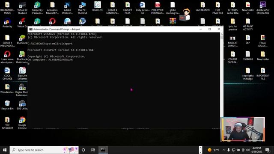274x154 pixels.
Task: Click the microphone tray icon
Action: pyautogui.click(x=228, y=150)
